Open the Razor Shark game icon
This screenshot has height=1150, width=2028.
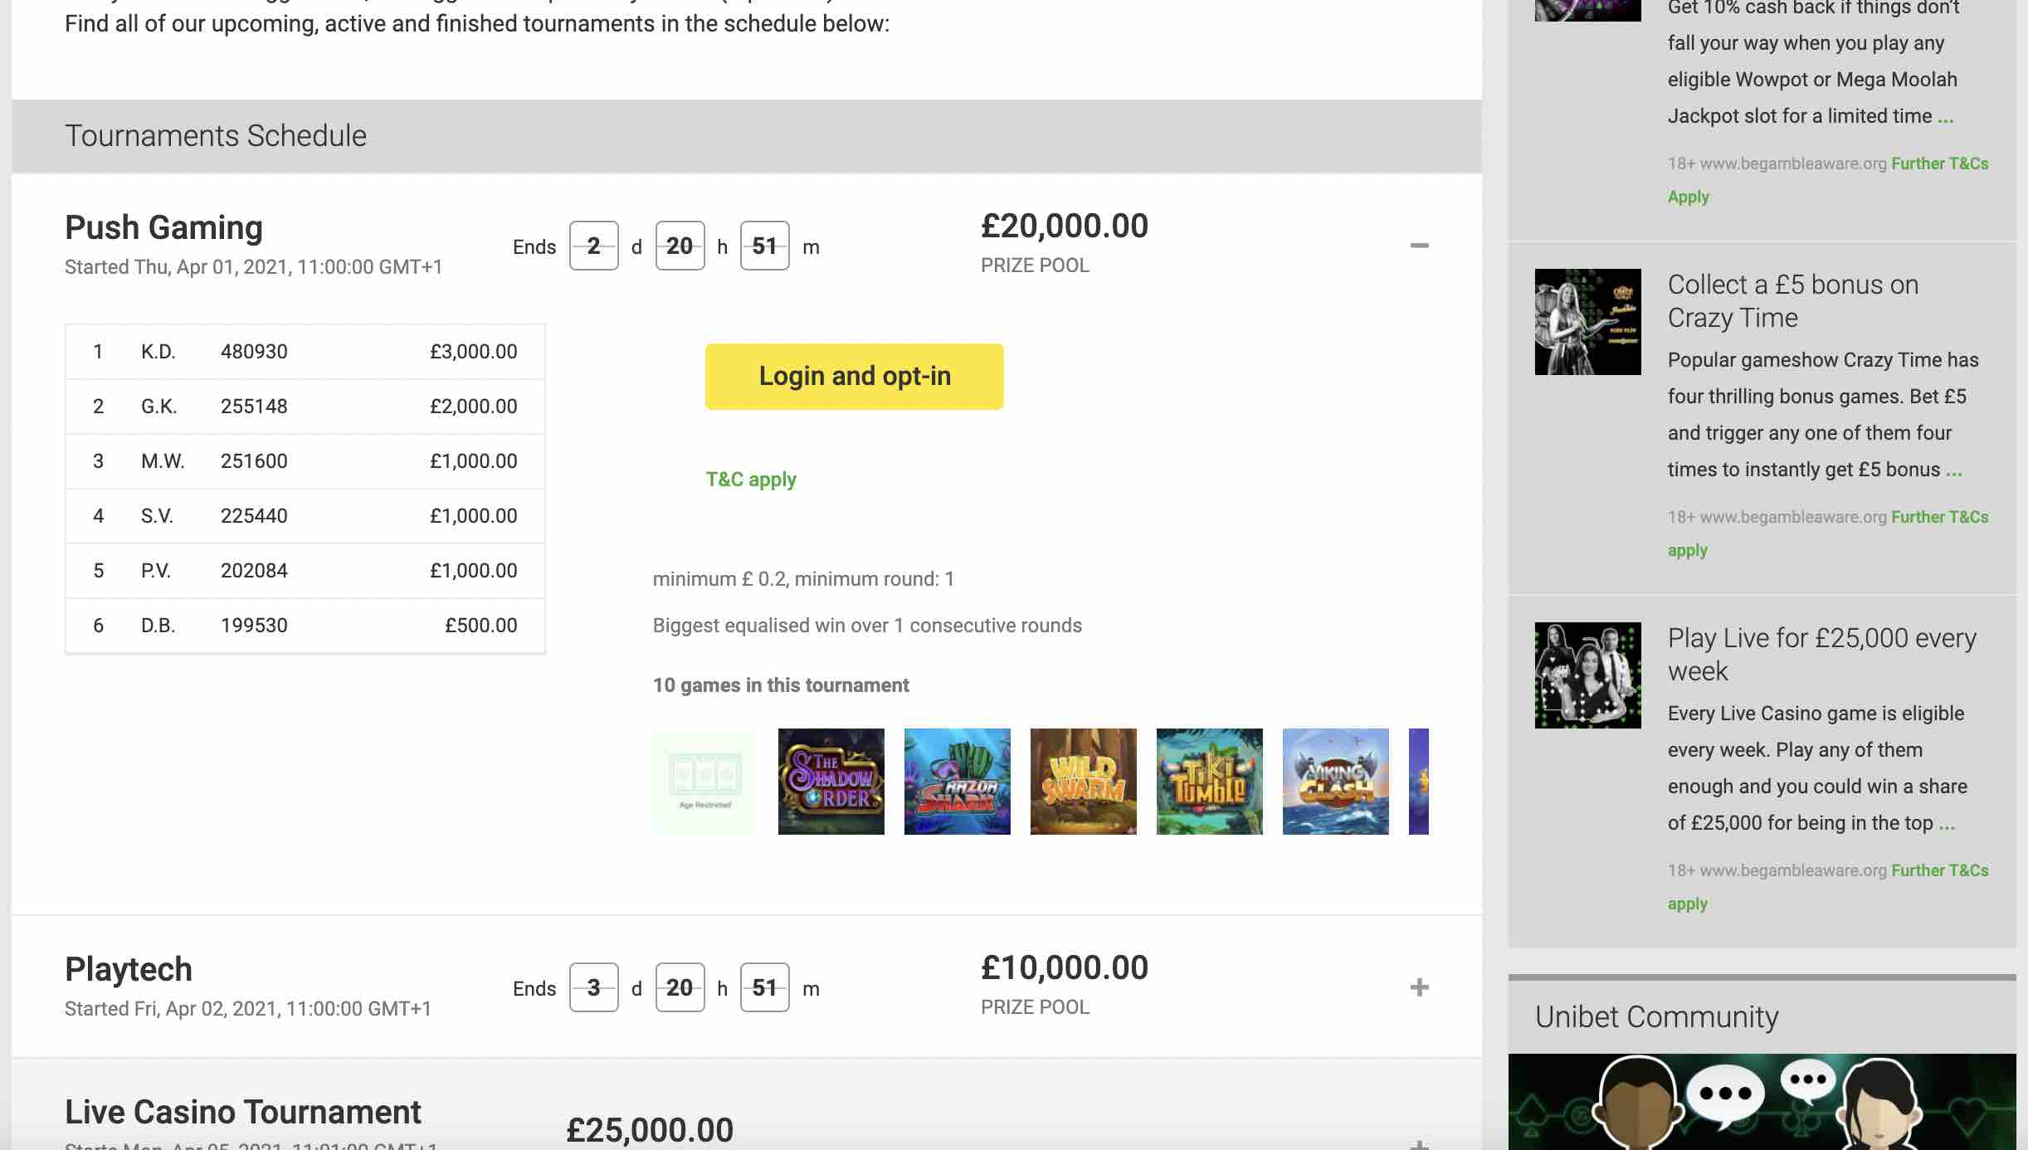[957, 782]
